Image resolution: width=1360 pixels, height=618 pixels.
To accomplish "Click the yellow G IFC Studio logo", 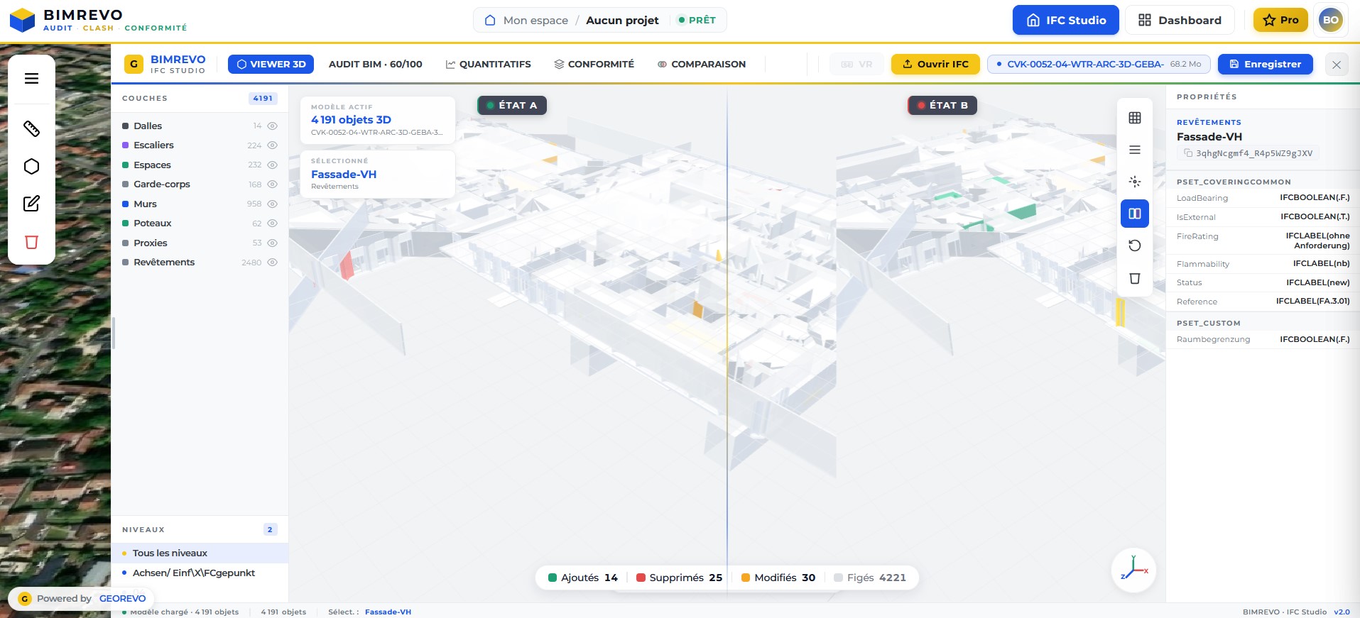I will 134,64.
